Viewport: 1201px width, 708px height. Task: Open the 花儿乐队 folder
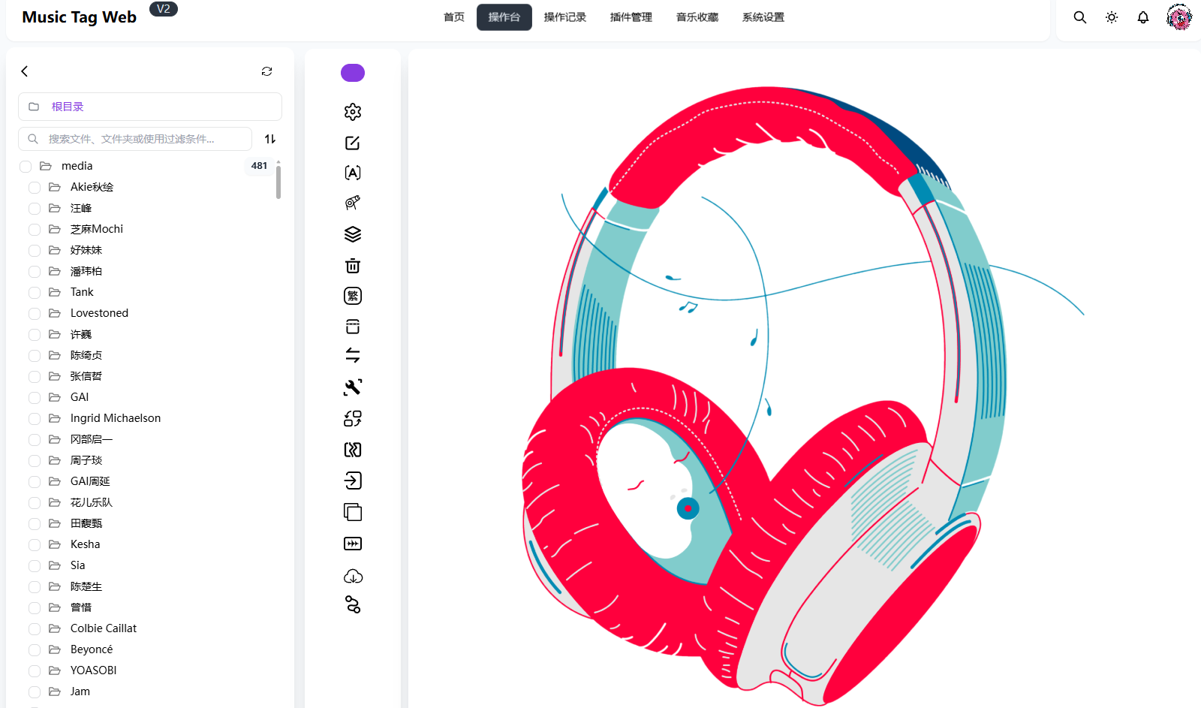click(x=92, y=502)
